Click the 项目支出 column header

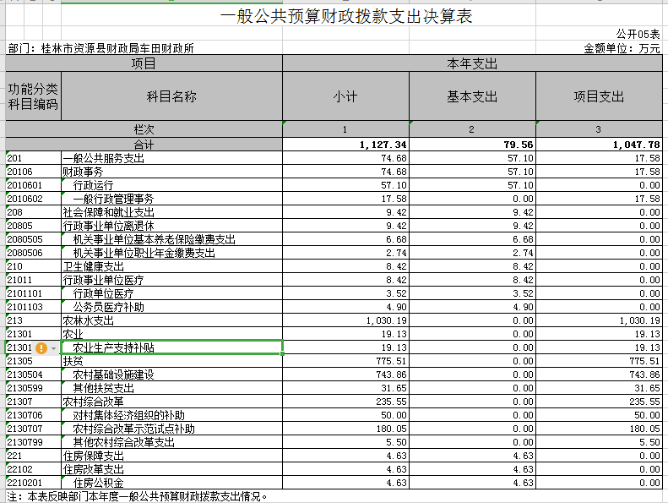[x=599, y=97]
